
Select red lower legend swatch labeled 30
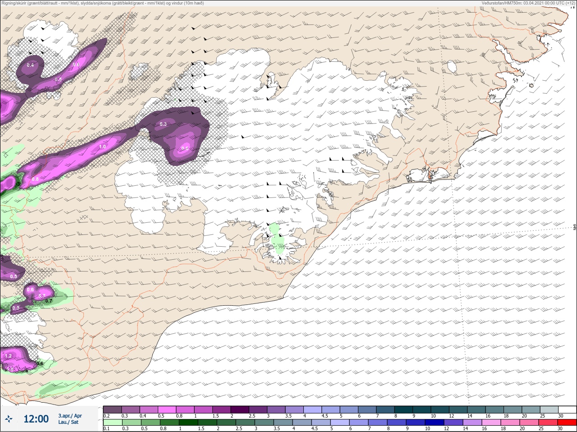[567, 423]
